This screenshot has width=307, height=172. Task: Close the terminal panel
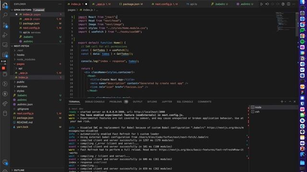click(x=295, y=101)
